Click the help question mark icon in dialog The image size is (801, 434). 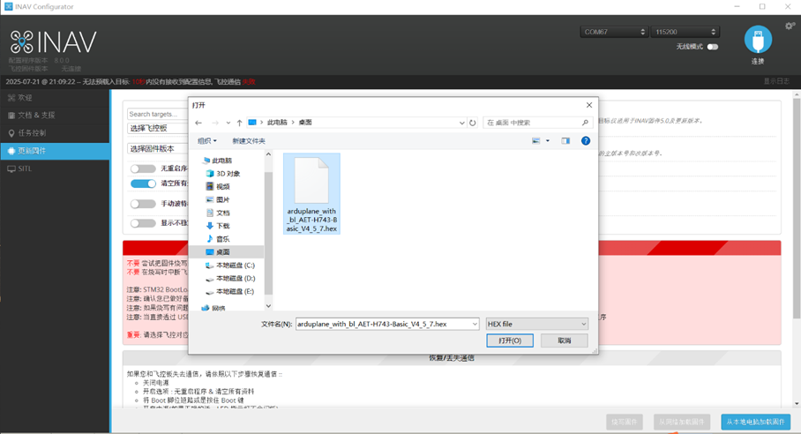[x=585, y=141]
